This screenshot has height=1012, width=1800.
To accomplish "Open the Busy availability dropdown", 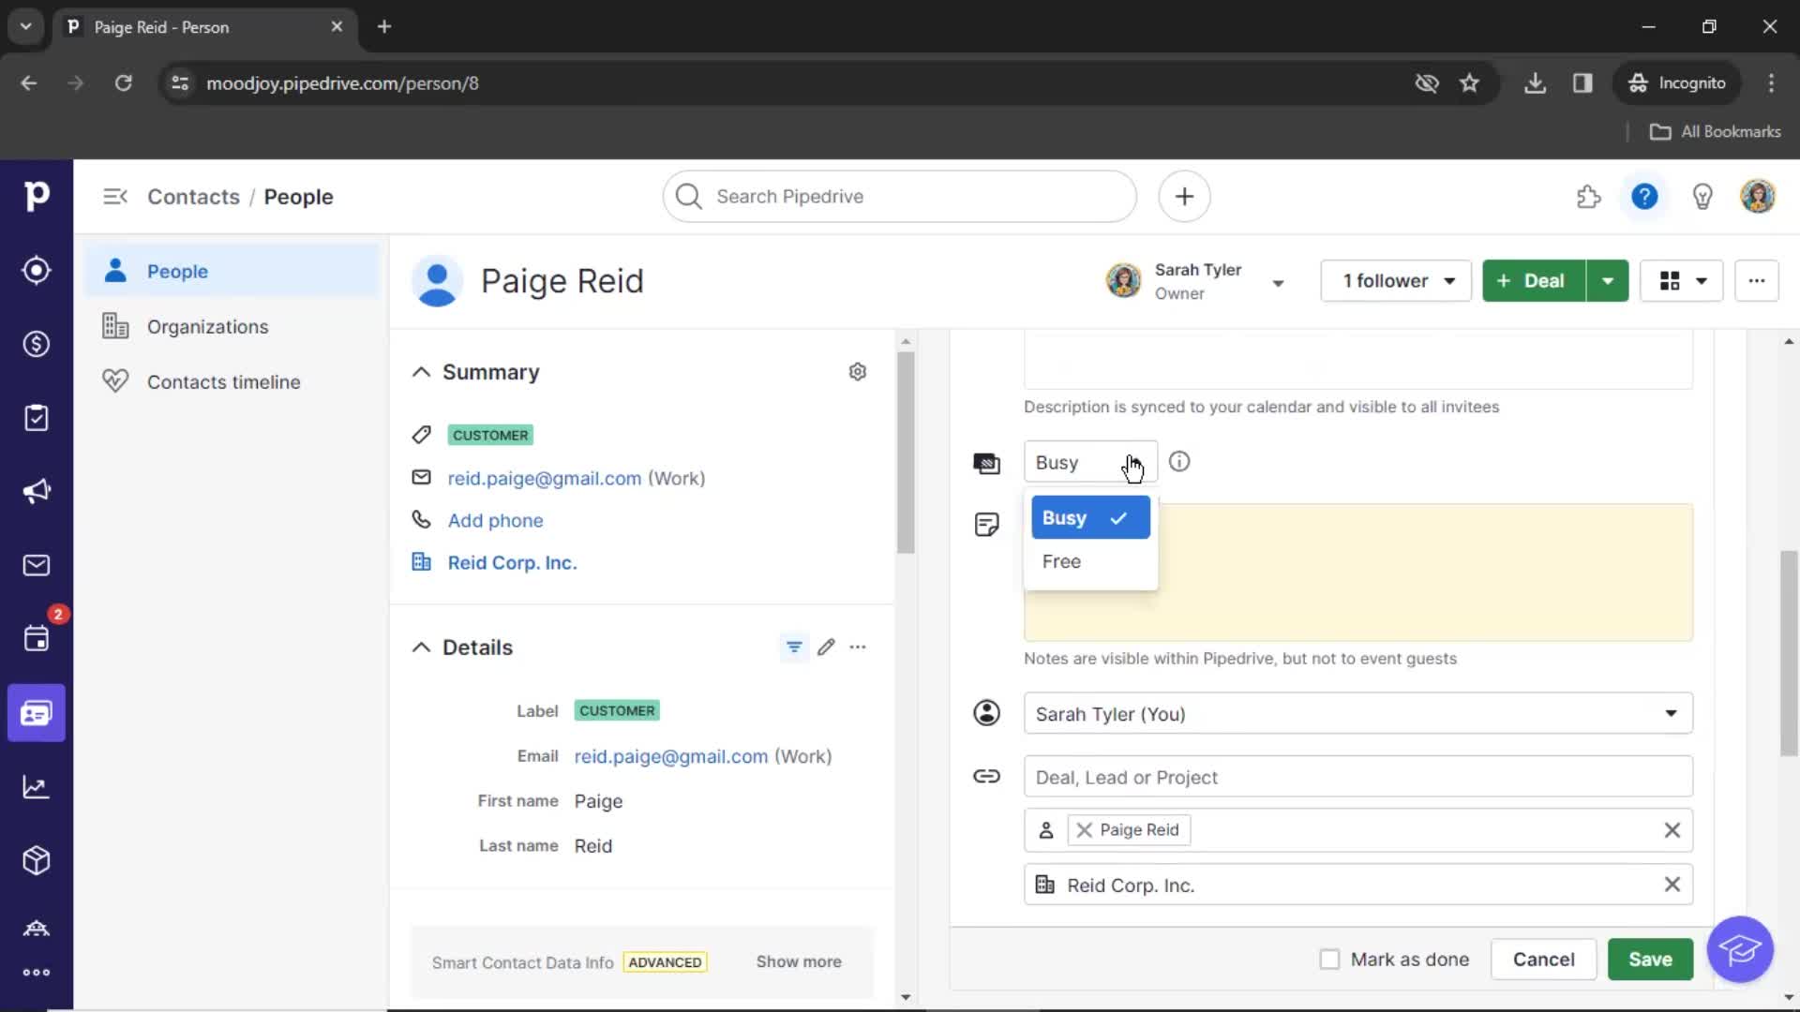I will pos(1090,463).
